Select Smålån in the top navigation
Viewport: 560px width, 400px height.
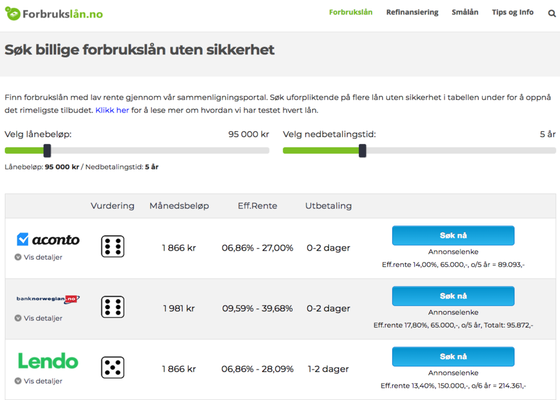(465, 12)
